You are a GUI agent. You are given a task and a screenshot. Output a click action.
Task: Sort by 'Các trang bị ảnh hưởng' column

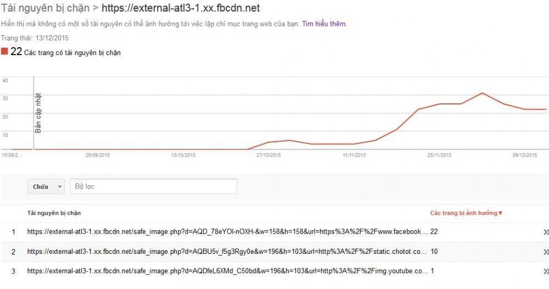[x=466, y=213]
